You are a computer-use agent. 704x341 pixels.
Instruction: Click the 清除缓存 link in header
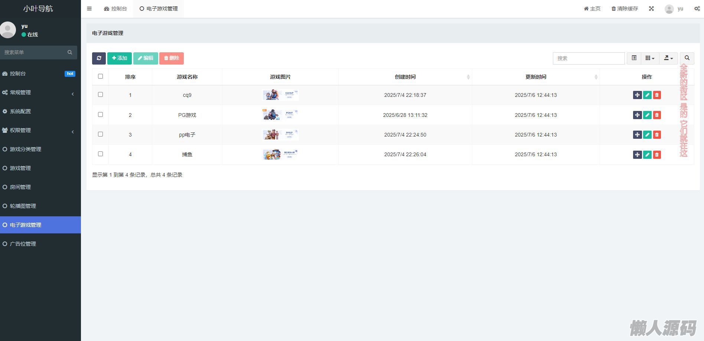[625, 9]
